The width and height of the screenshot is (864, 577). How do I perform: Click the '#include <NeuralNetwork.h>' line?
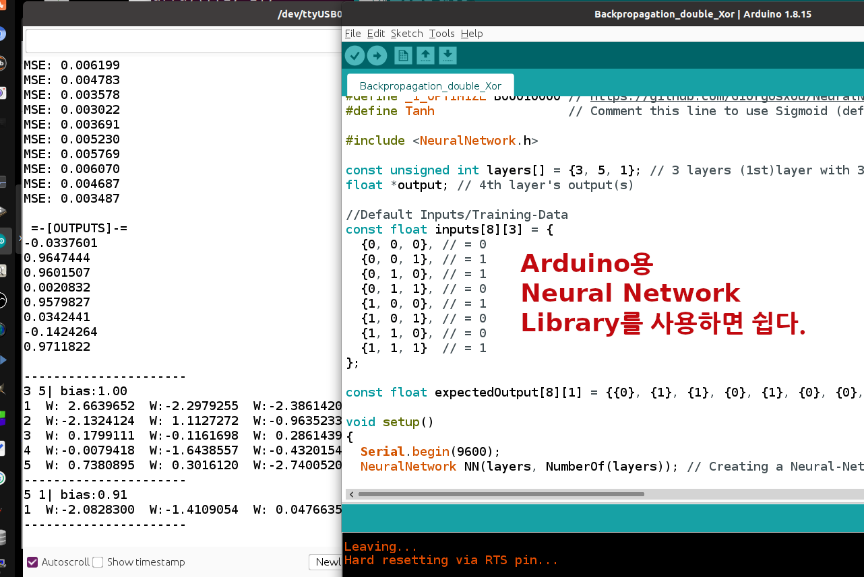click(x=441, y=141)
